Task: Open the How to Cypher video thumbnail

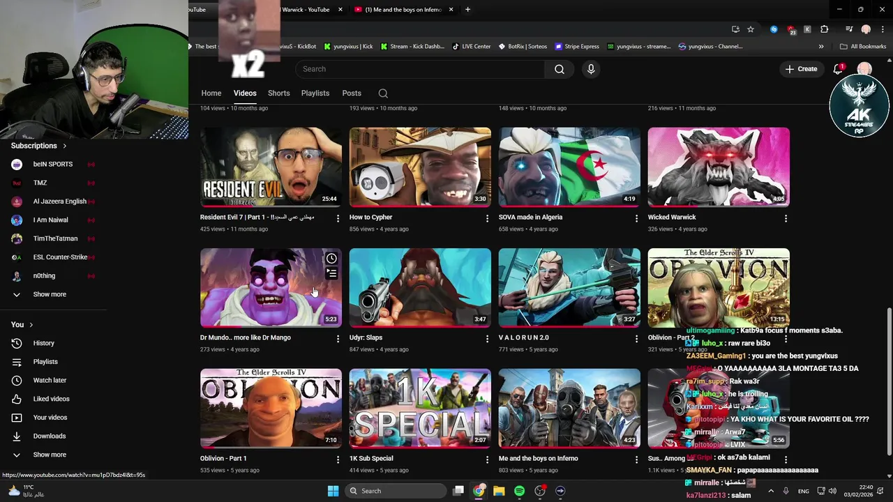Action: (x=420, y=167)
